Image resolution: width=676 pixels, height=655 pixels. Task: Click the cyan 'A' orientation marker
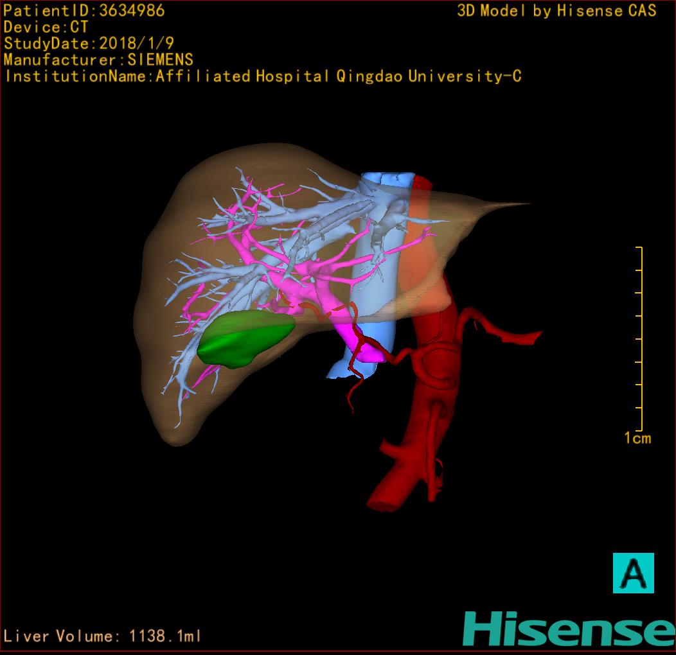633,573
